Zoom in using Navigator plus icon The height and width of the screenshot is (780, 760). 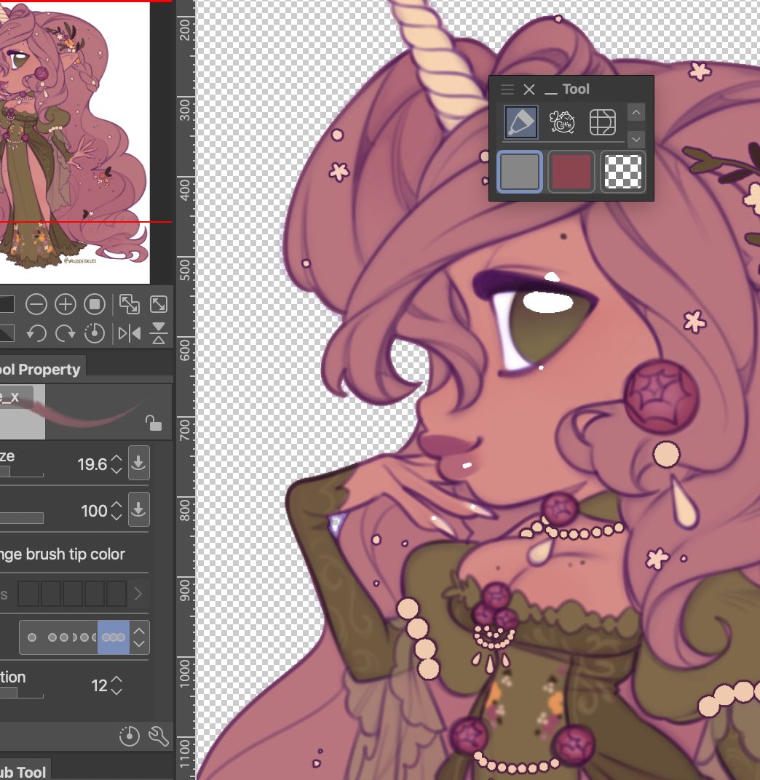[x=66, y=304]
